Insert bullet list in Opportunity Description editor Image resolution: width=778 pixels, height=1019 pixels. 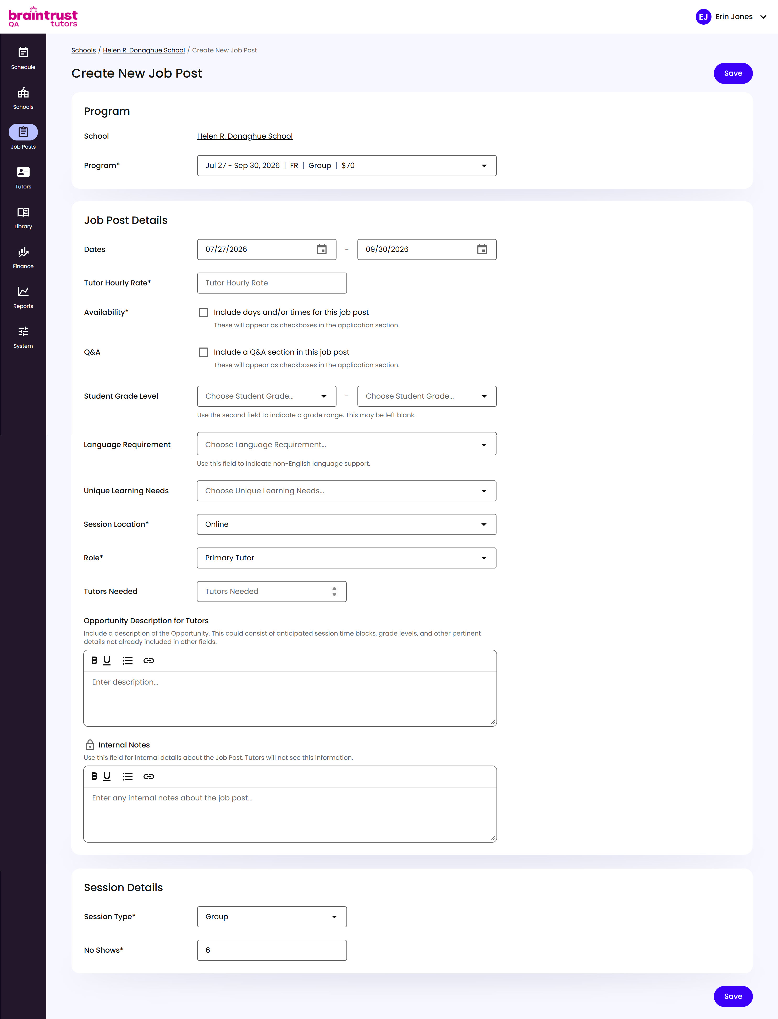[x=127, y=660]
